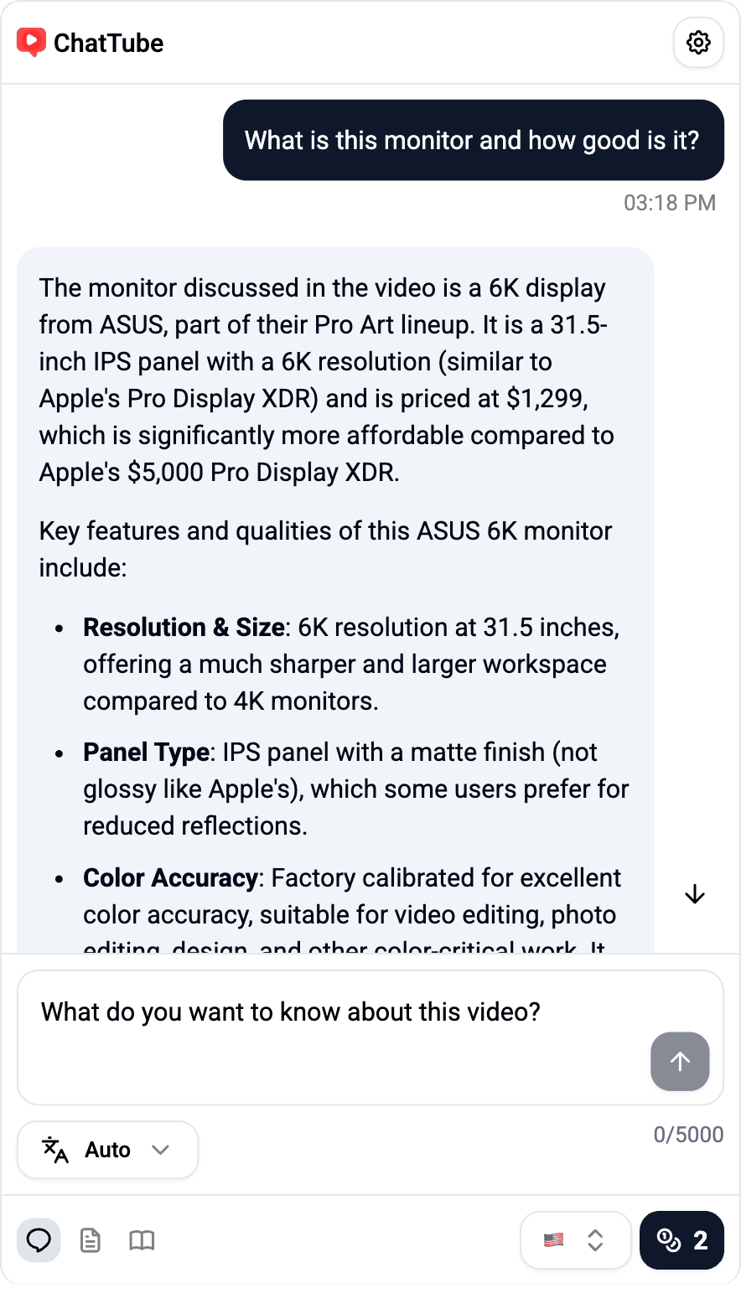Click the "Resolution & Size" bullet heading

[x=184, y=627]
